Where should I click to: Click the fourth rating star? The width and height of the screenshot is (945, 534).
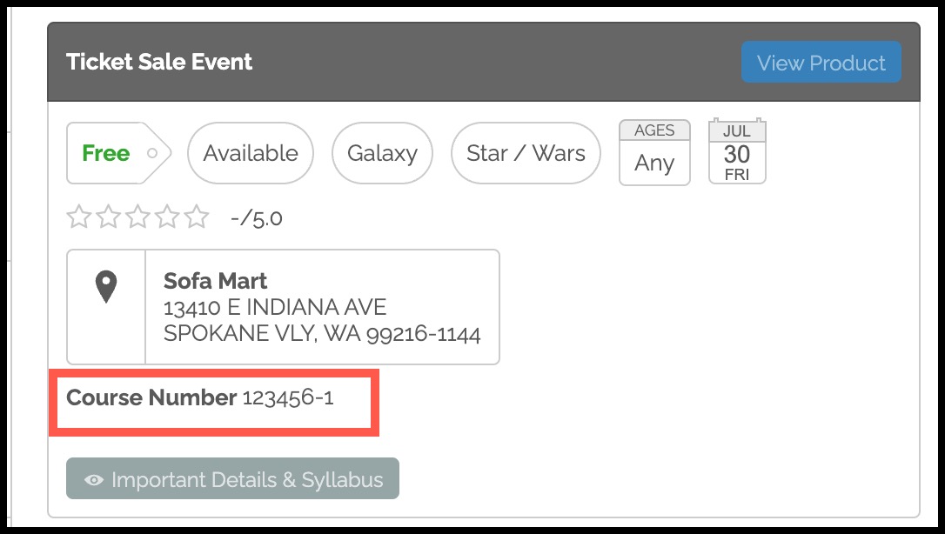(x=167, y=217)
